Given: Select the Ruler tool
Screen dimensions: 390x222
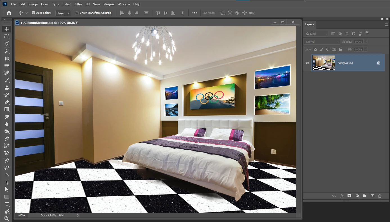Looking at the screenshot, I should [x=7, y=66].
